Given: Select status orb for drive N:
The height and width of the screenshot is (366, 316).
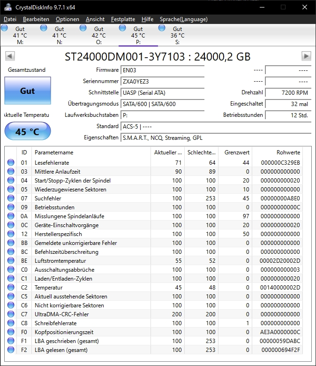Looking at the screenshot, I should click(x=44, y=28).
